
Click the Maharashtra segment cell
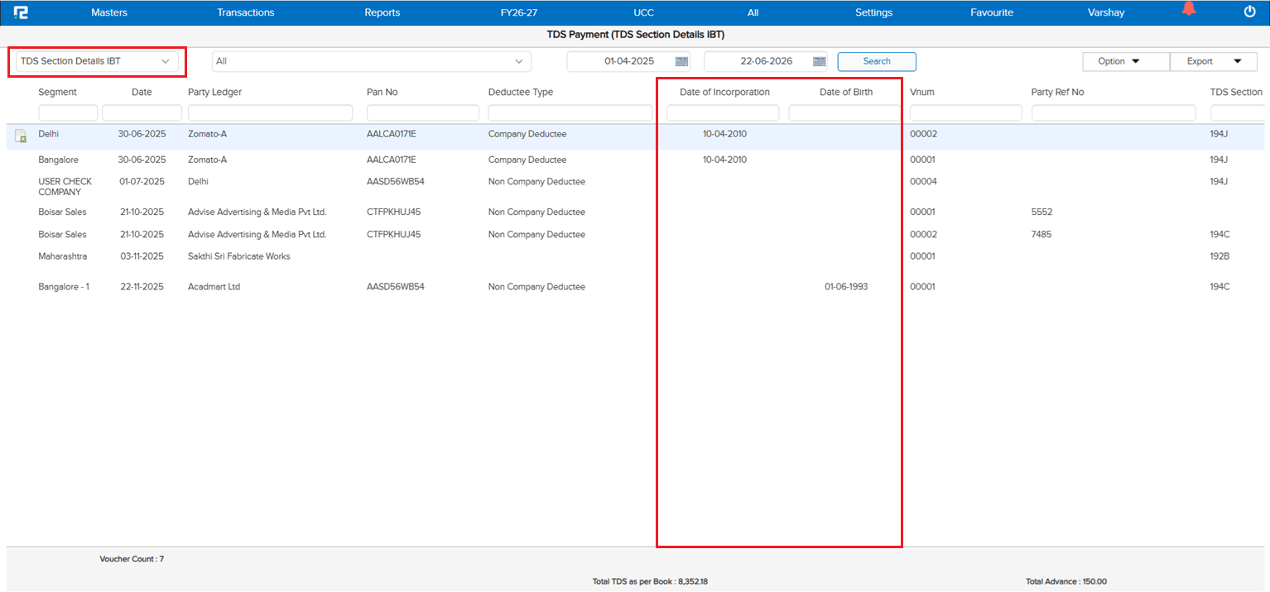[x=62, y=256]
